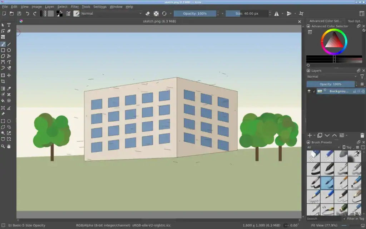Open the Reload preset dropdown arrow

click(170, 14)
